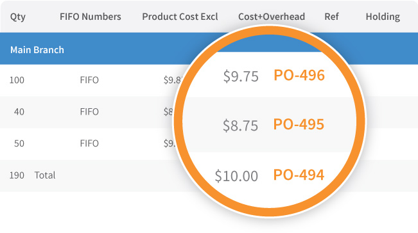Click the Product Cost Excl column header
This screenshot has width=418, height=233.
(x=180, y=17)
